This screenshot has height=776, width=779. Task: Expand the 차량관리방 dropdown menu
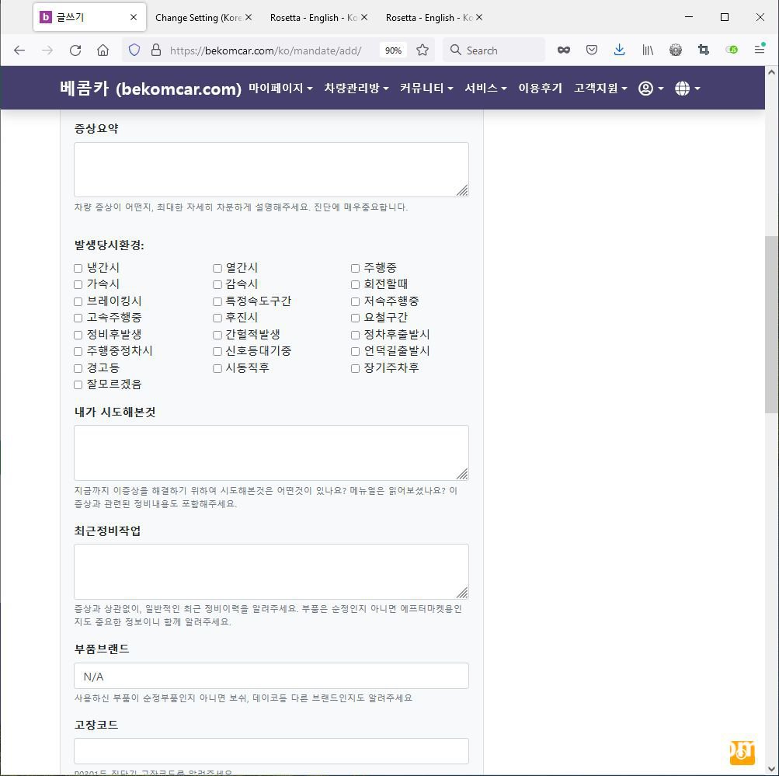coord(356,89)
